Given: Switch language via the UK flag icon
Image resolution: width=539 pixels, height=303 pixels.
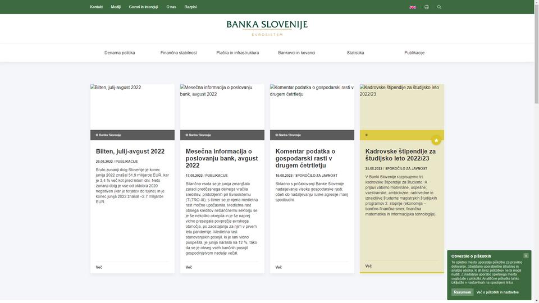Looking at the screenshot, I should point(413,7).
